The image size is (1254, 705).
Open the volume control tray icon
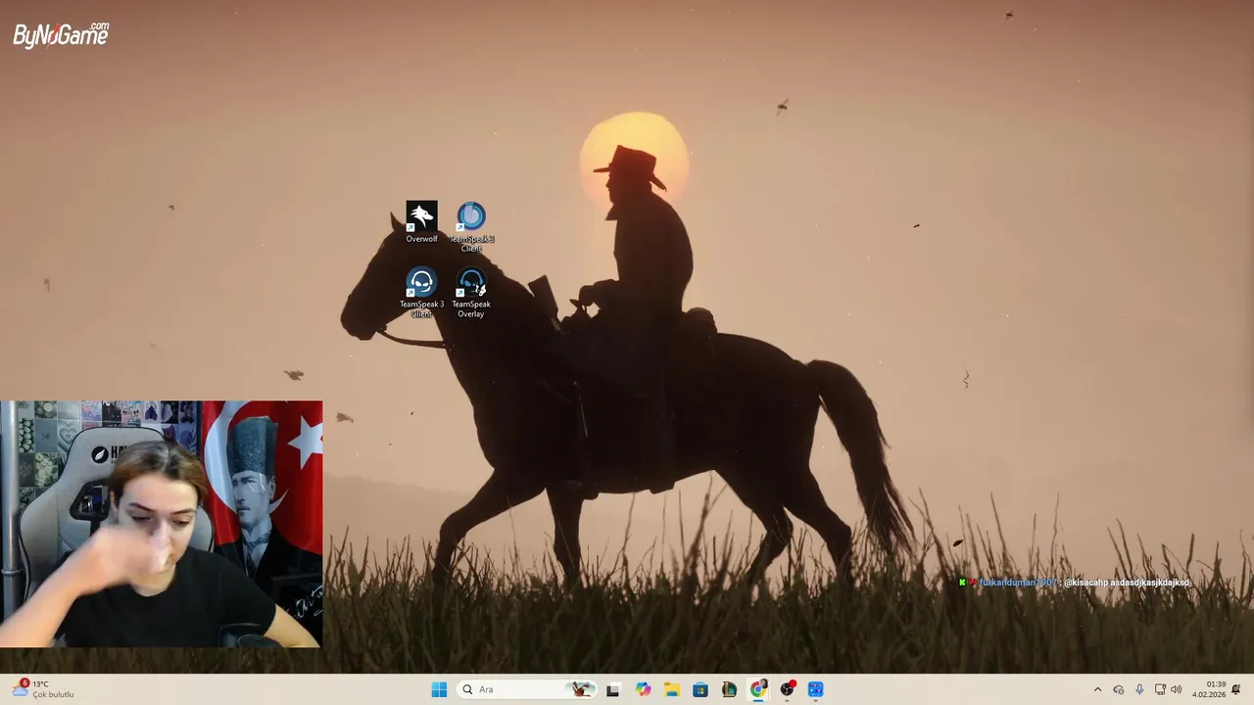pos(1177,689)
